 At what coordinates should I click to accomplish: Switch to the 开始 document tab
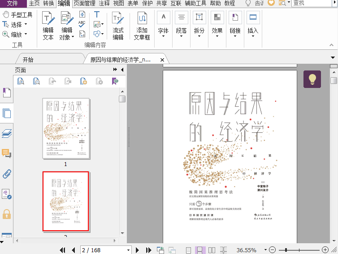pos(28,59)
